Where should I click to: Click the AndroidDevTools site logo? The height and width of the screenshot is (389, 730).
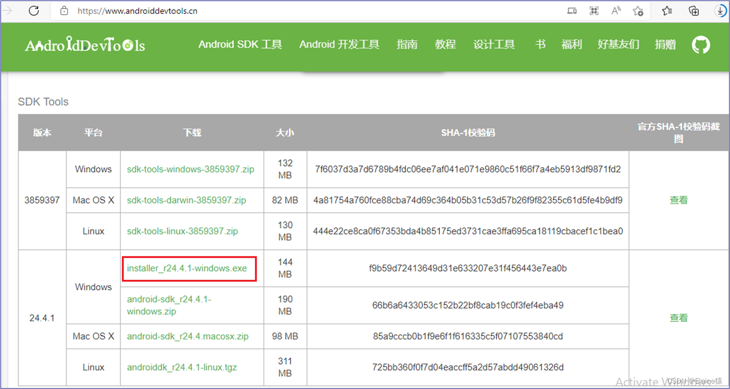click(x=85, y=45)
